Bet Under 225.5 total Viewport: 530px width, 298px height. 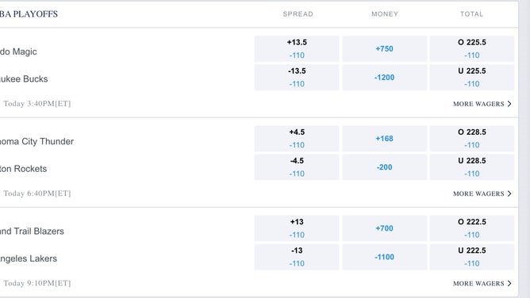(472, 78)
